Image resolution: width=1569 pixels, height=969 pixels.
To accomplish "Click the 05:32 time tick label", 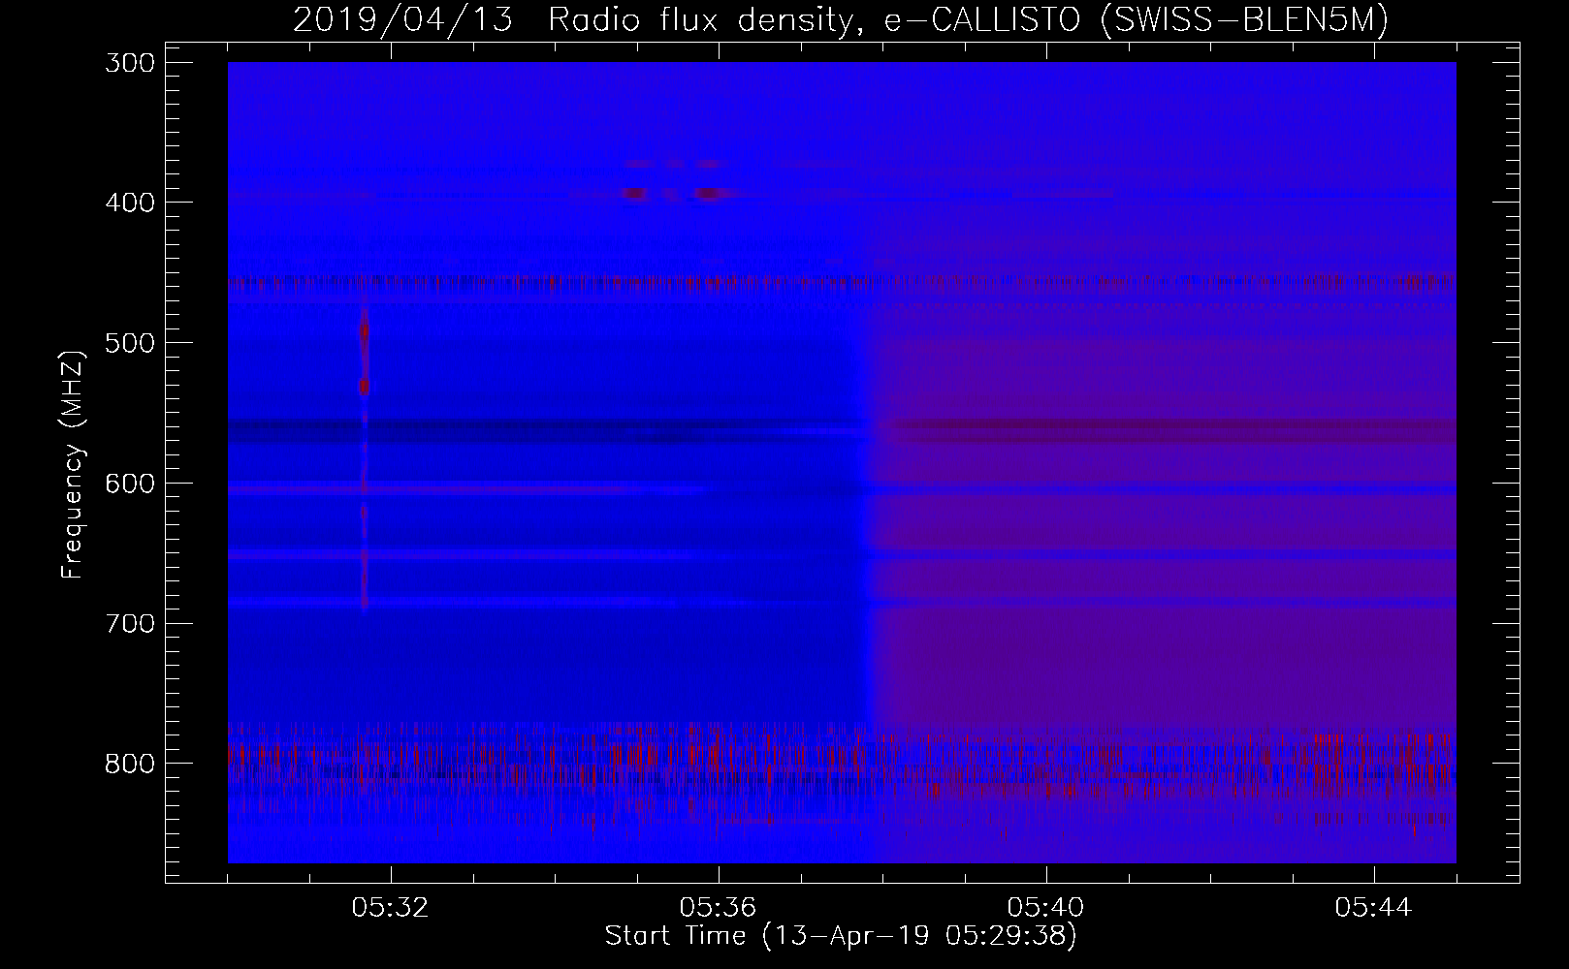I will (391, 908).
